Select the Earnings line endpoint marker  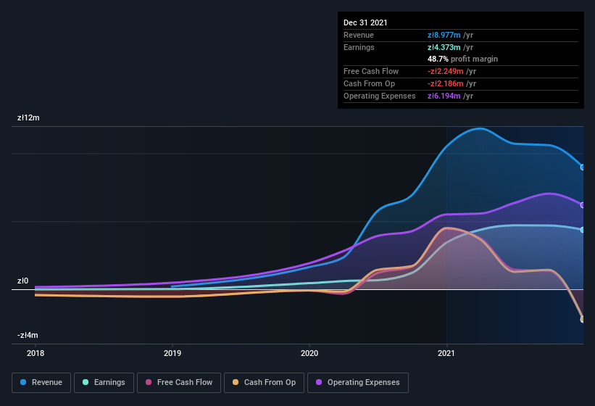[583, 230]
